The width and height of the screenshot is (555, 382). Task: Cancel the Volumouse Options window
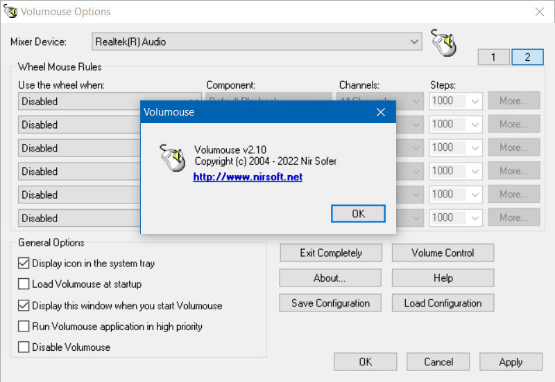pyautogui.click(x=438, y=361)
